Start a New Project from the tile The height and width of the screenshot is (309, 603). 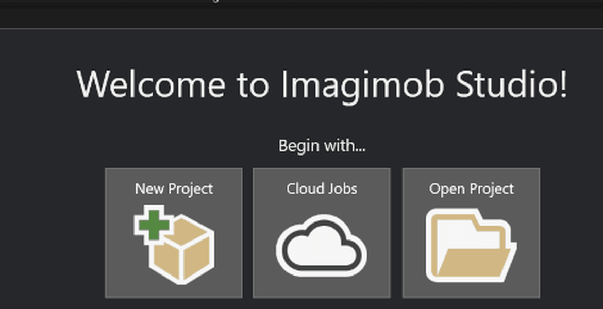tap(174, 233)
